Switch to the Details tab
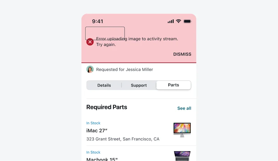 (x=104, y=85)
